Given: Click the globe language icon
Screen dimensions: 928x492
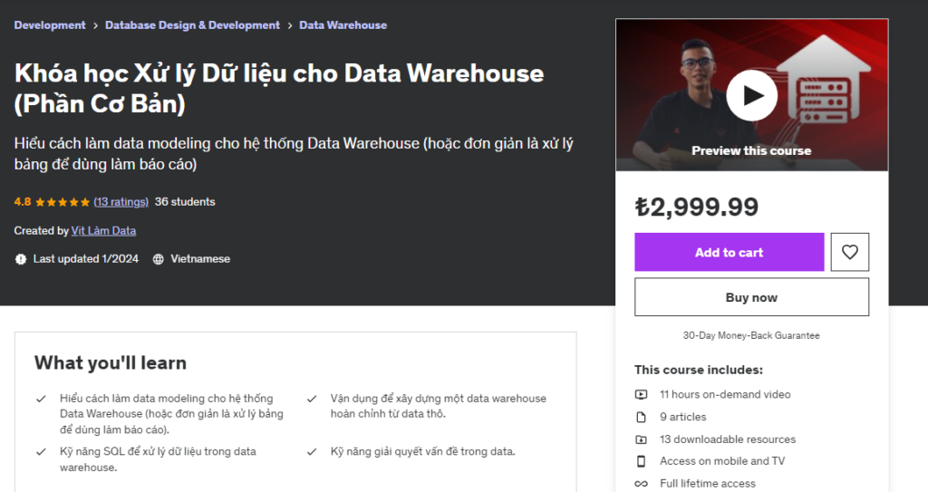Looking at the screenshot, I should [159, 259].
